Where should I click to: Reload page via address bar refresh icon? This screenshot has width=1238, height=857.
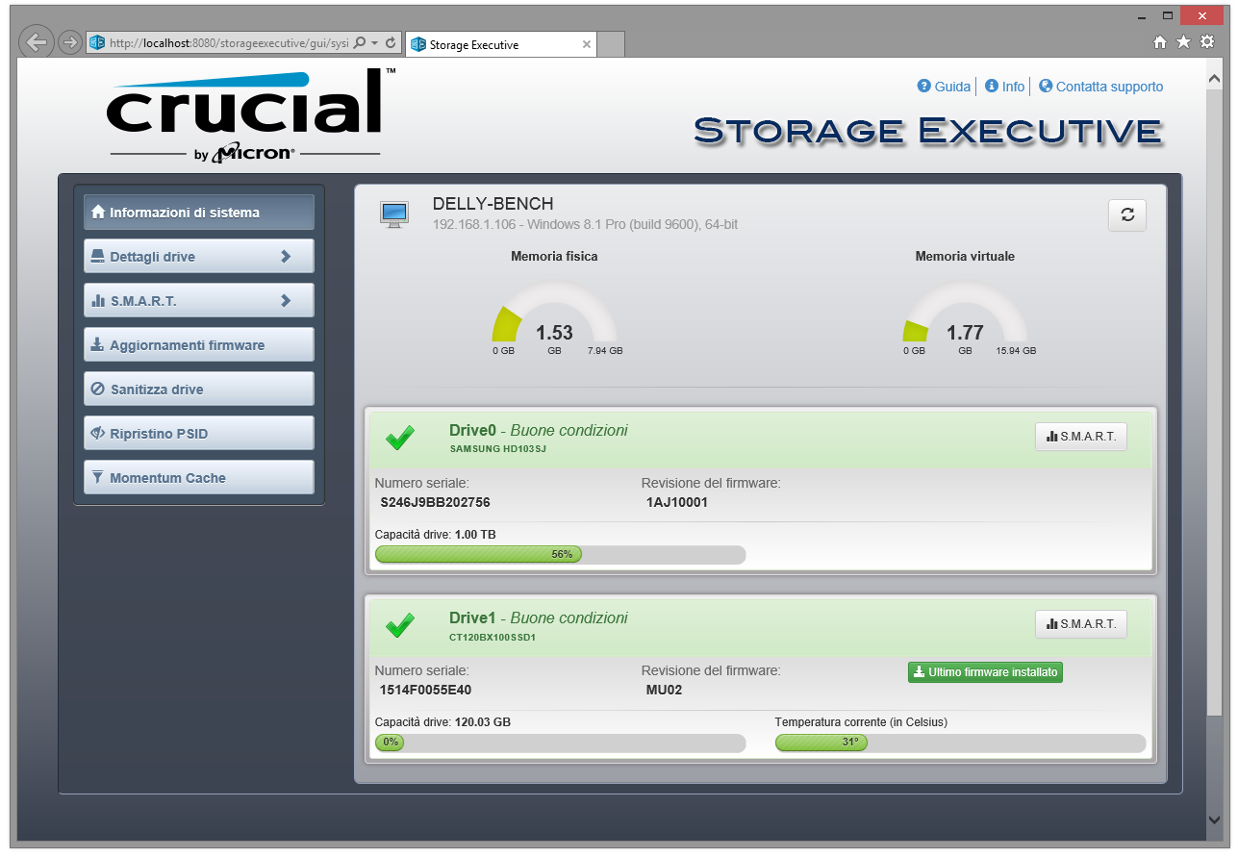tap(391, 43)
